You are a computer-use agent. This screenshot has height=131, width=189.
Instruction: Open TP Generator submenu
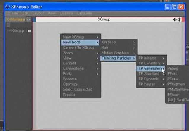point(151,69)
